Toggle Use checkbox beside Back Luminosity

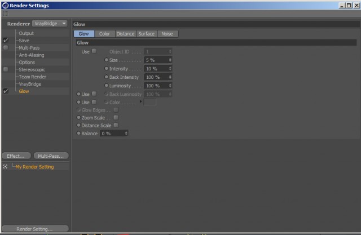pos(94,94)
